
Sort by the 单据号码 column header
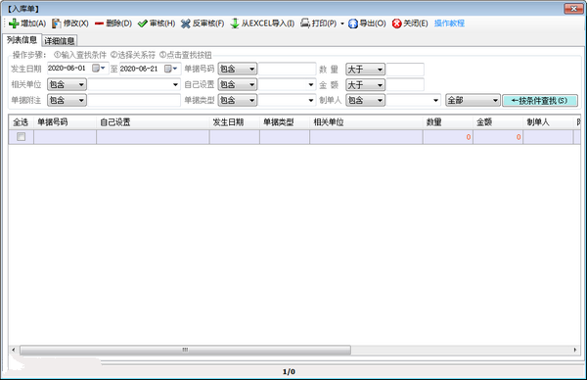[x=65, y=122]
